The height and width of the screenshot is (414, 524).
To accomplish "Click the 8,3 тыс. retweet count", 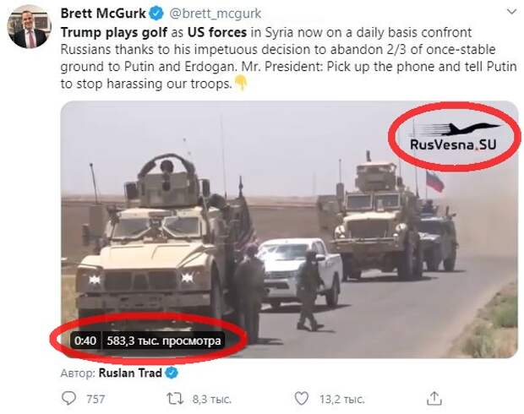I will (212, 399).
